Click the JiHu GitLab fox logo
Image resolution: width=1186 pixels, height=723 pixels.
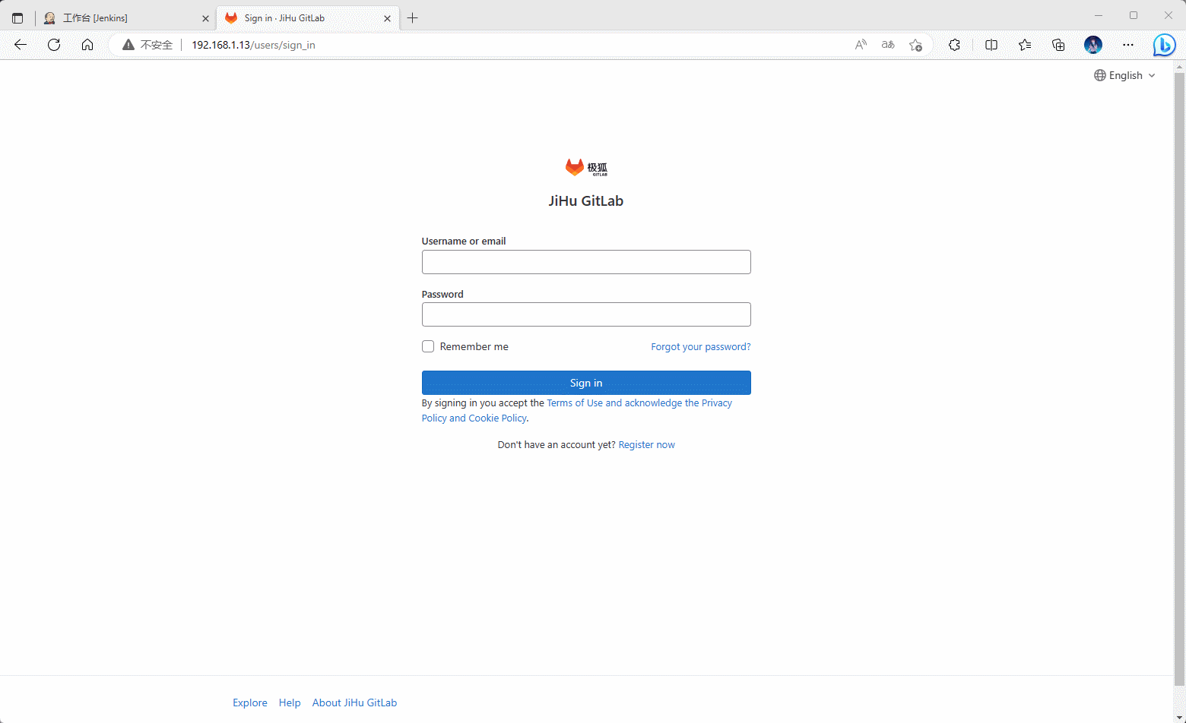pyautogui.click(x=586, y=167)
